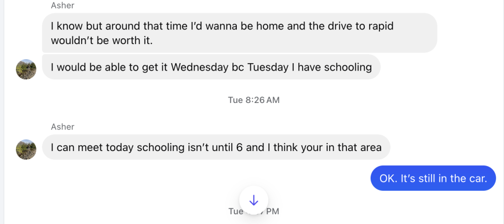Click the text "wouldn't be worth it."
Image resolution: width=504 pixels, height=224 pixels.
(102, 41)
